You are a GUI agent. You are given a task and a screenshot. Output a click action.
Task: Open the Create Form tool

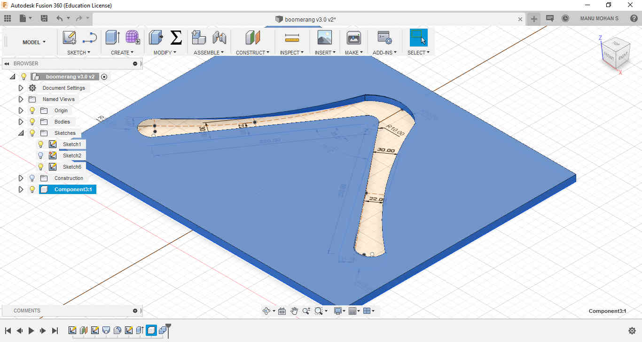(x=133, y=38)
